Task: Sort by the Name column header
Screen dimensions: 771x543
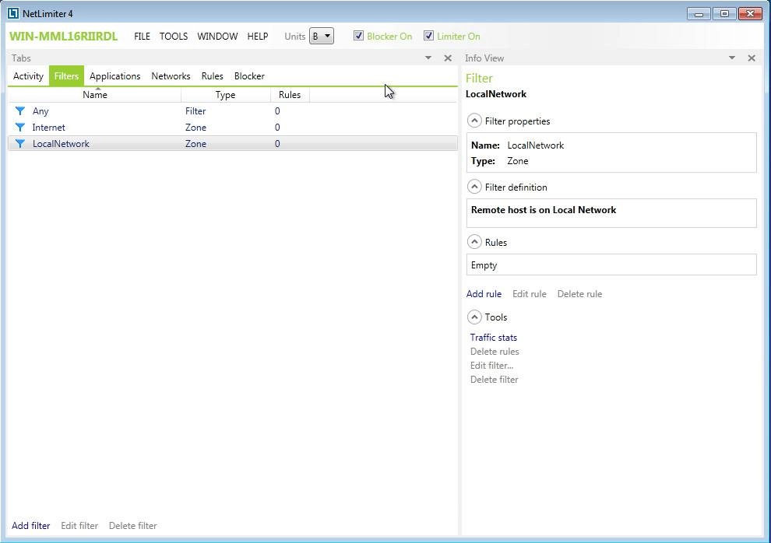Action: 95,95
